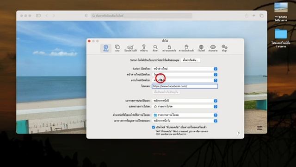Open the Extensions pane with puzzle icon
The height and width of the screenshot is (167, 296).
tap(213, 48)
